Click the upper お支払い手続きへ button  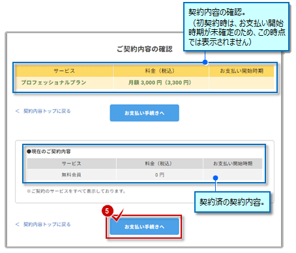click(144, 113)
